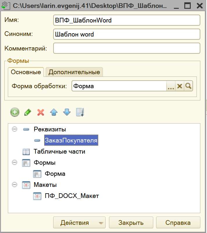The width and height of the screenshot is (207, 233).
Task: Open form selection with ellipsis button
Action: tap(171, 86)
